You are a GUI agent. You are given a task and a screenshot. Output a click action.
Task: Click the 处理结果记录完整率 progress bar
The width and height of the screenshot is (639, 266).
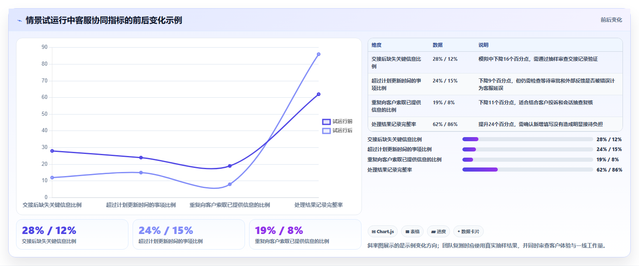click(x=528, y=170)
